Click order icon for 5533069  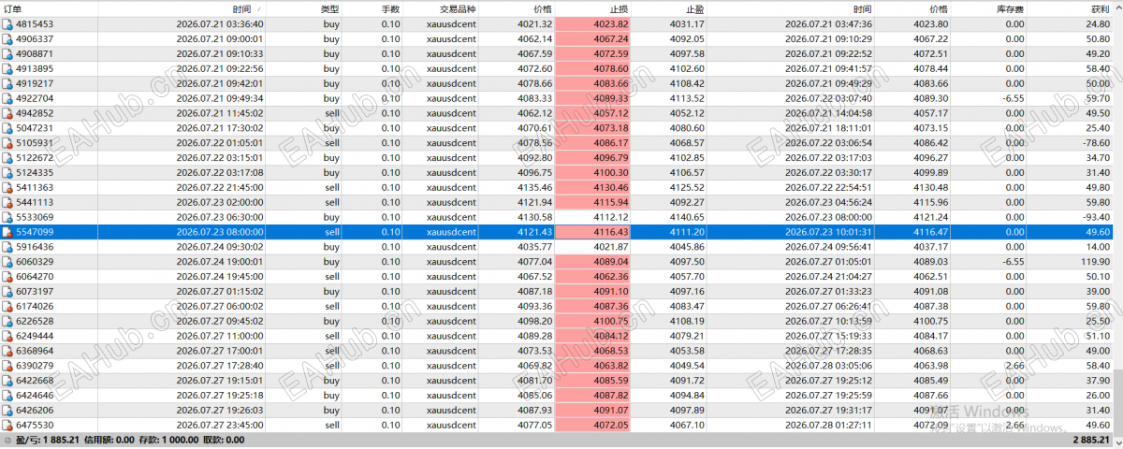(x=8, y=217)
